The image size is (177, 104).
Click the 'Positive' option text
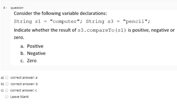(35, 46)
